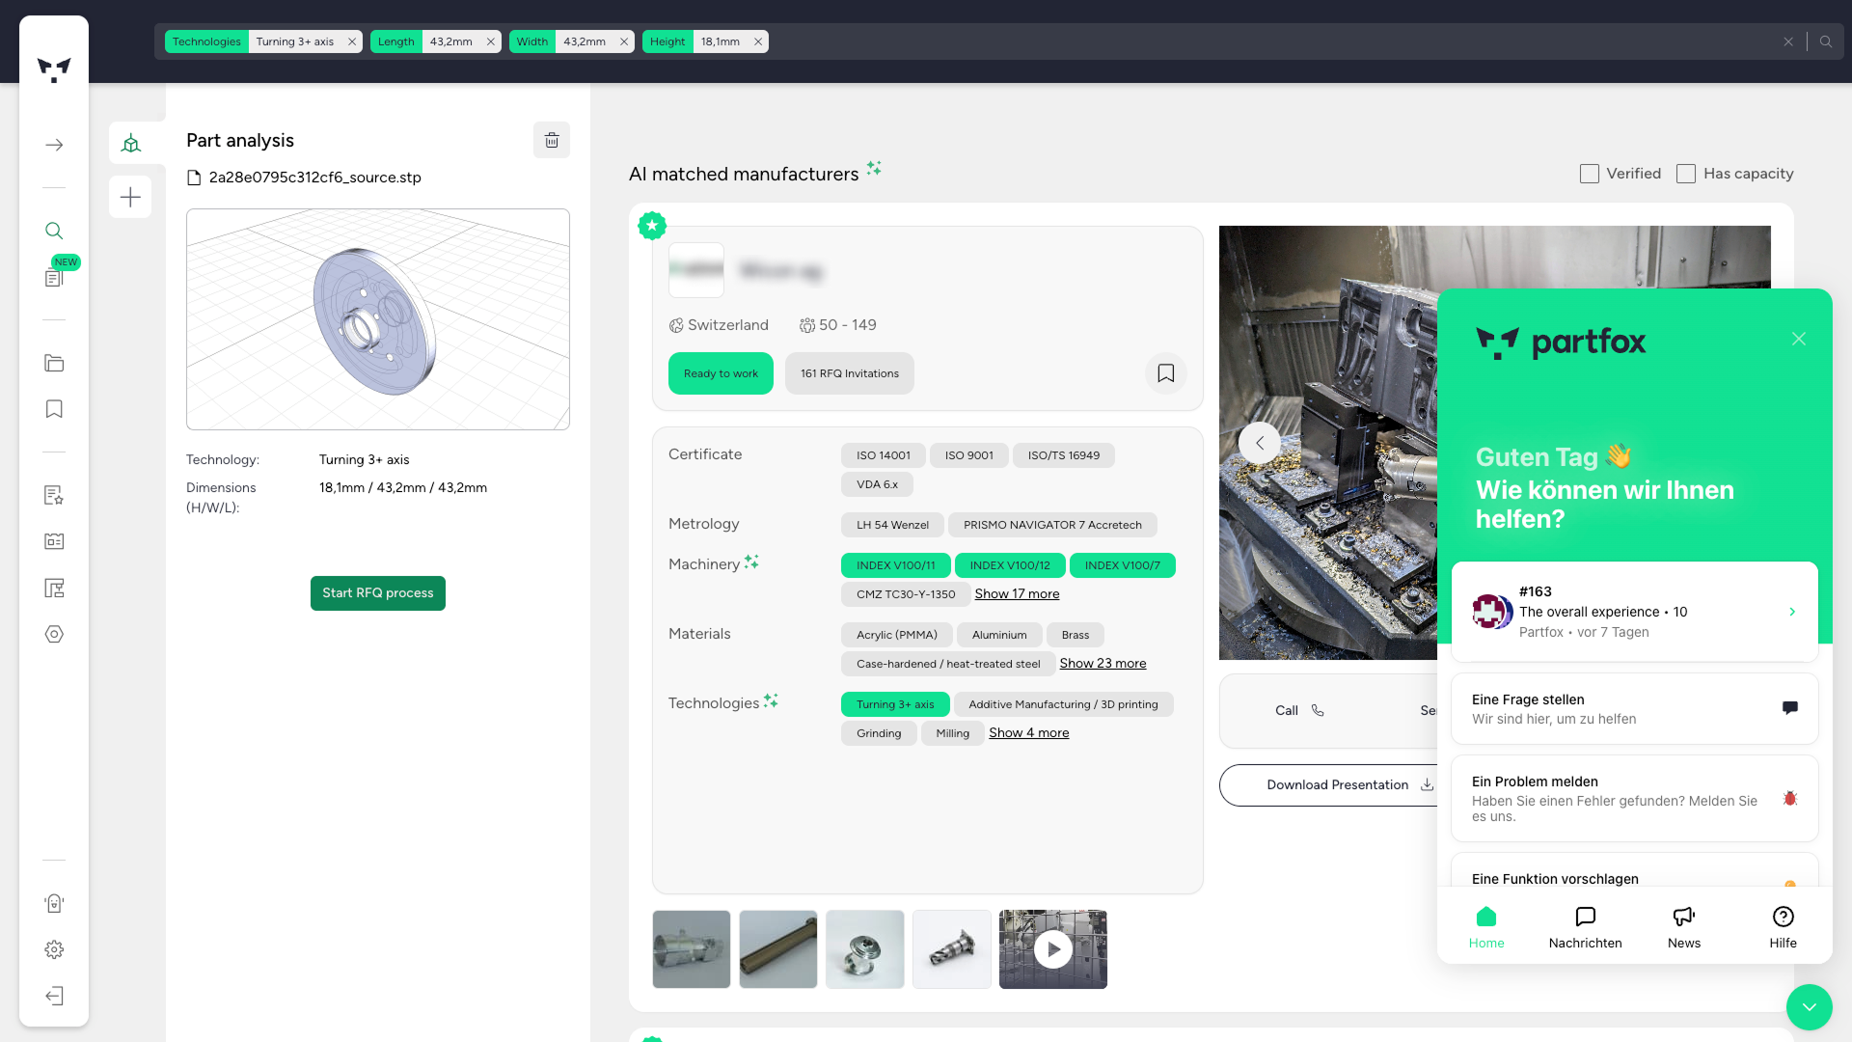
Task: Click the INDEX V100/11 machinery tag
Action: pyautogui.click(x=896, y=565)
